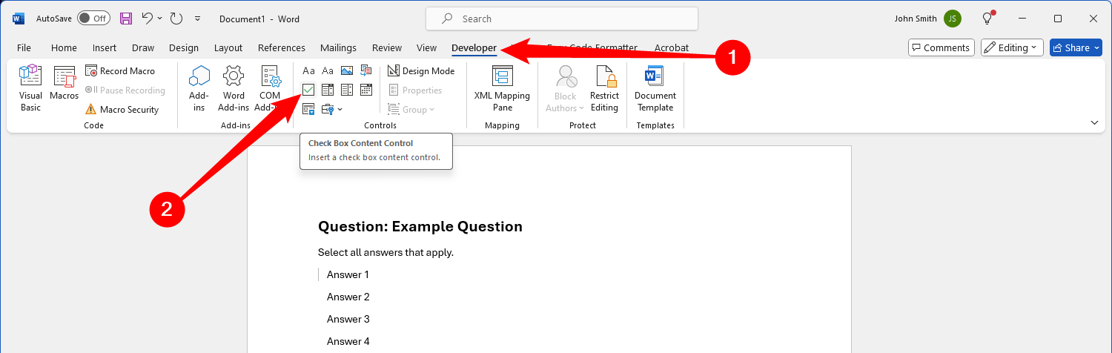Undo the last action

[148, 19]
